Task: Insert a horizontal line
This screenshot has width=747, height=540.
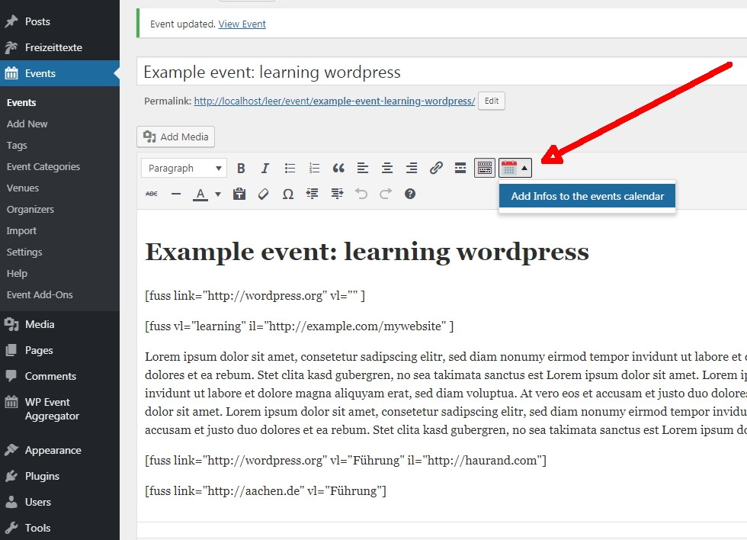Action: [176, 194]
